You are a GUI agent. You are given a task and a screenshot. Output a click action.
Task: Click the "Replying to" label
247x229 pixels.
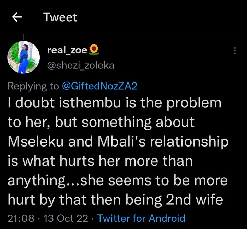[33, 86]
